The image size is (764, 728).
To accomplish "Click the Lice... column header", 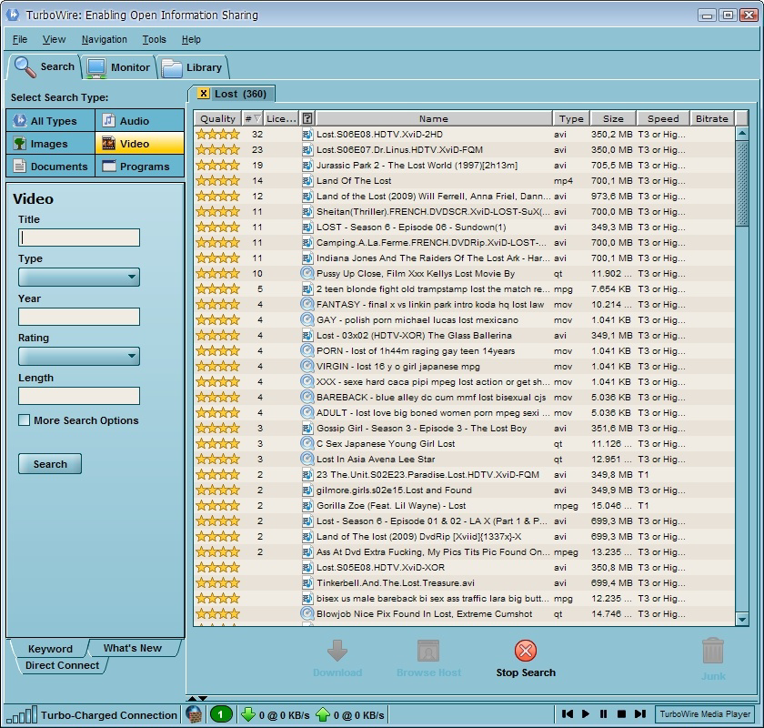I will 281,118.
